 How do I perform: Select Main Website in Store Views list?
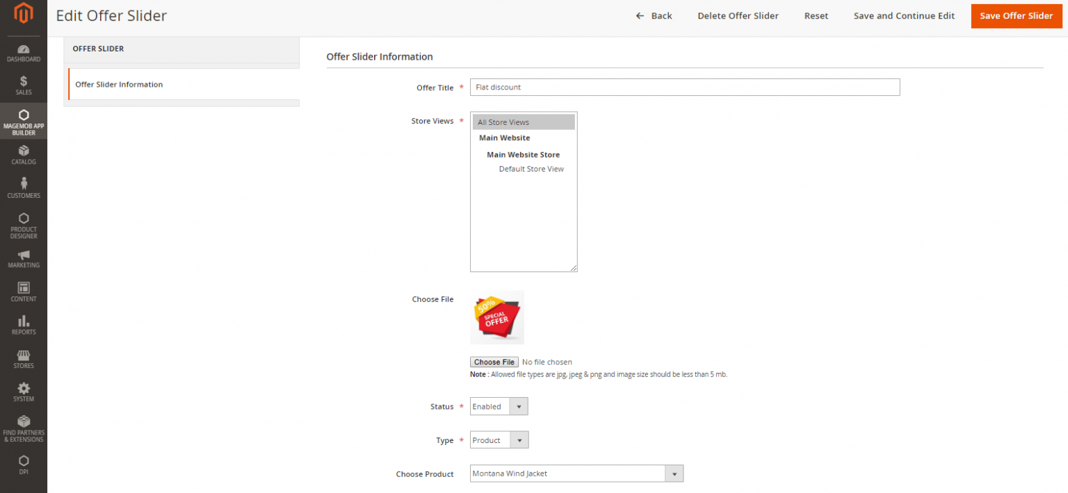(504, 137)
